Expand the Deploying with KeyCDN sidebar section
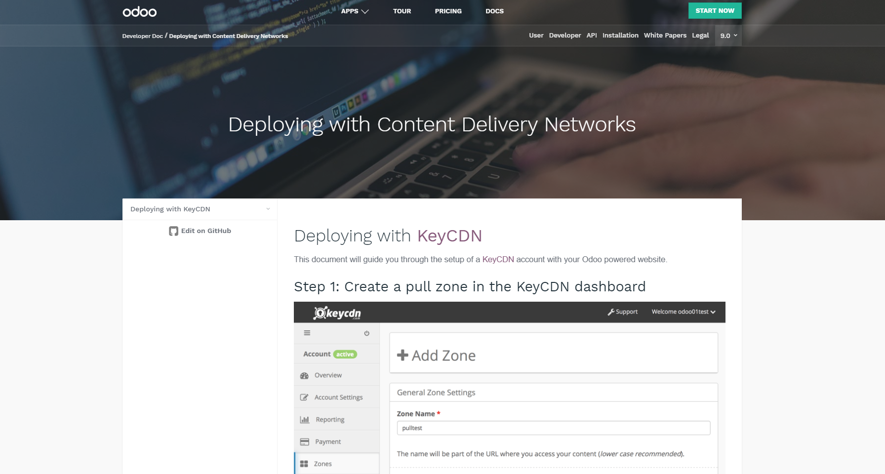 [200, 209]
